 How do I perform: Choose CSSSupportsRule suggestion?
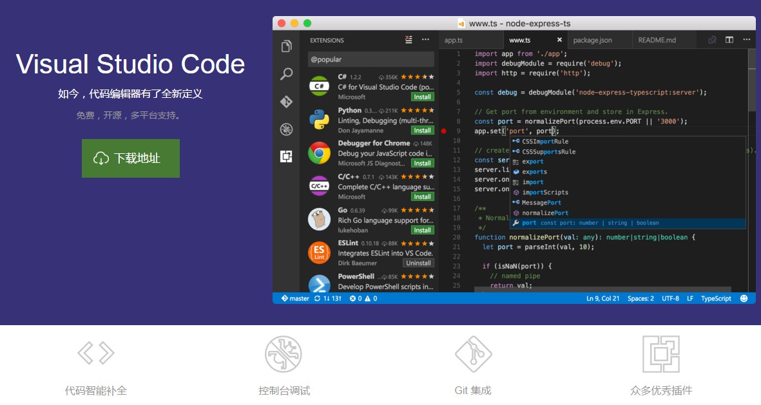[628, 152]
